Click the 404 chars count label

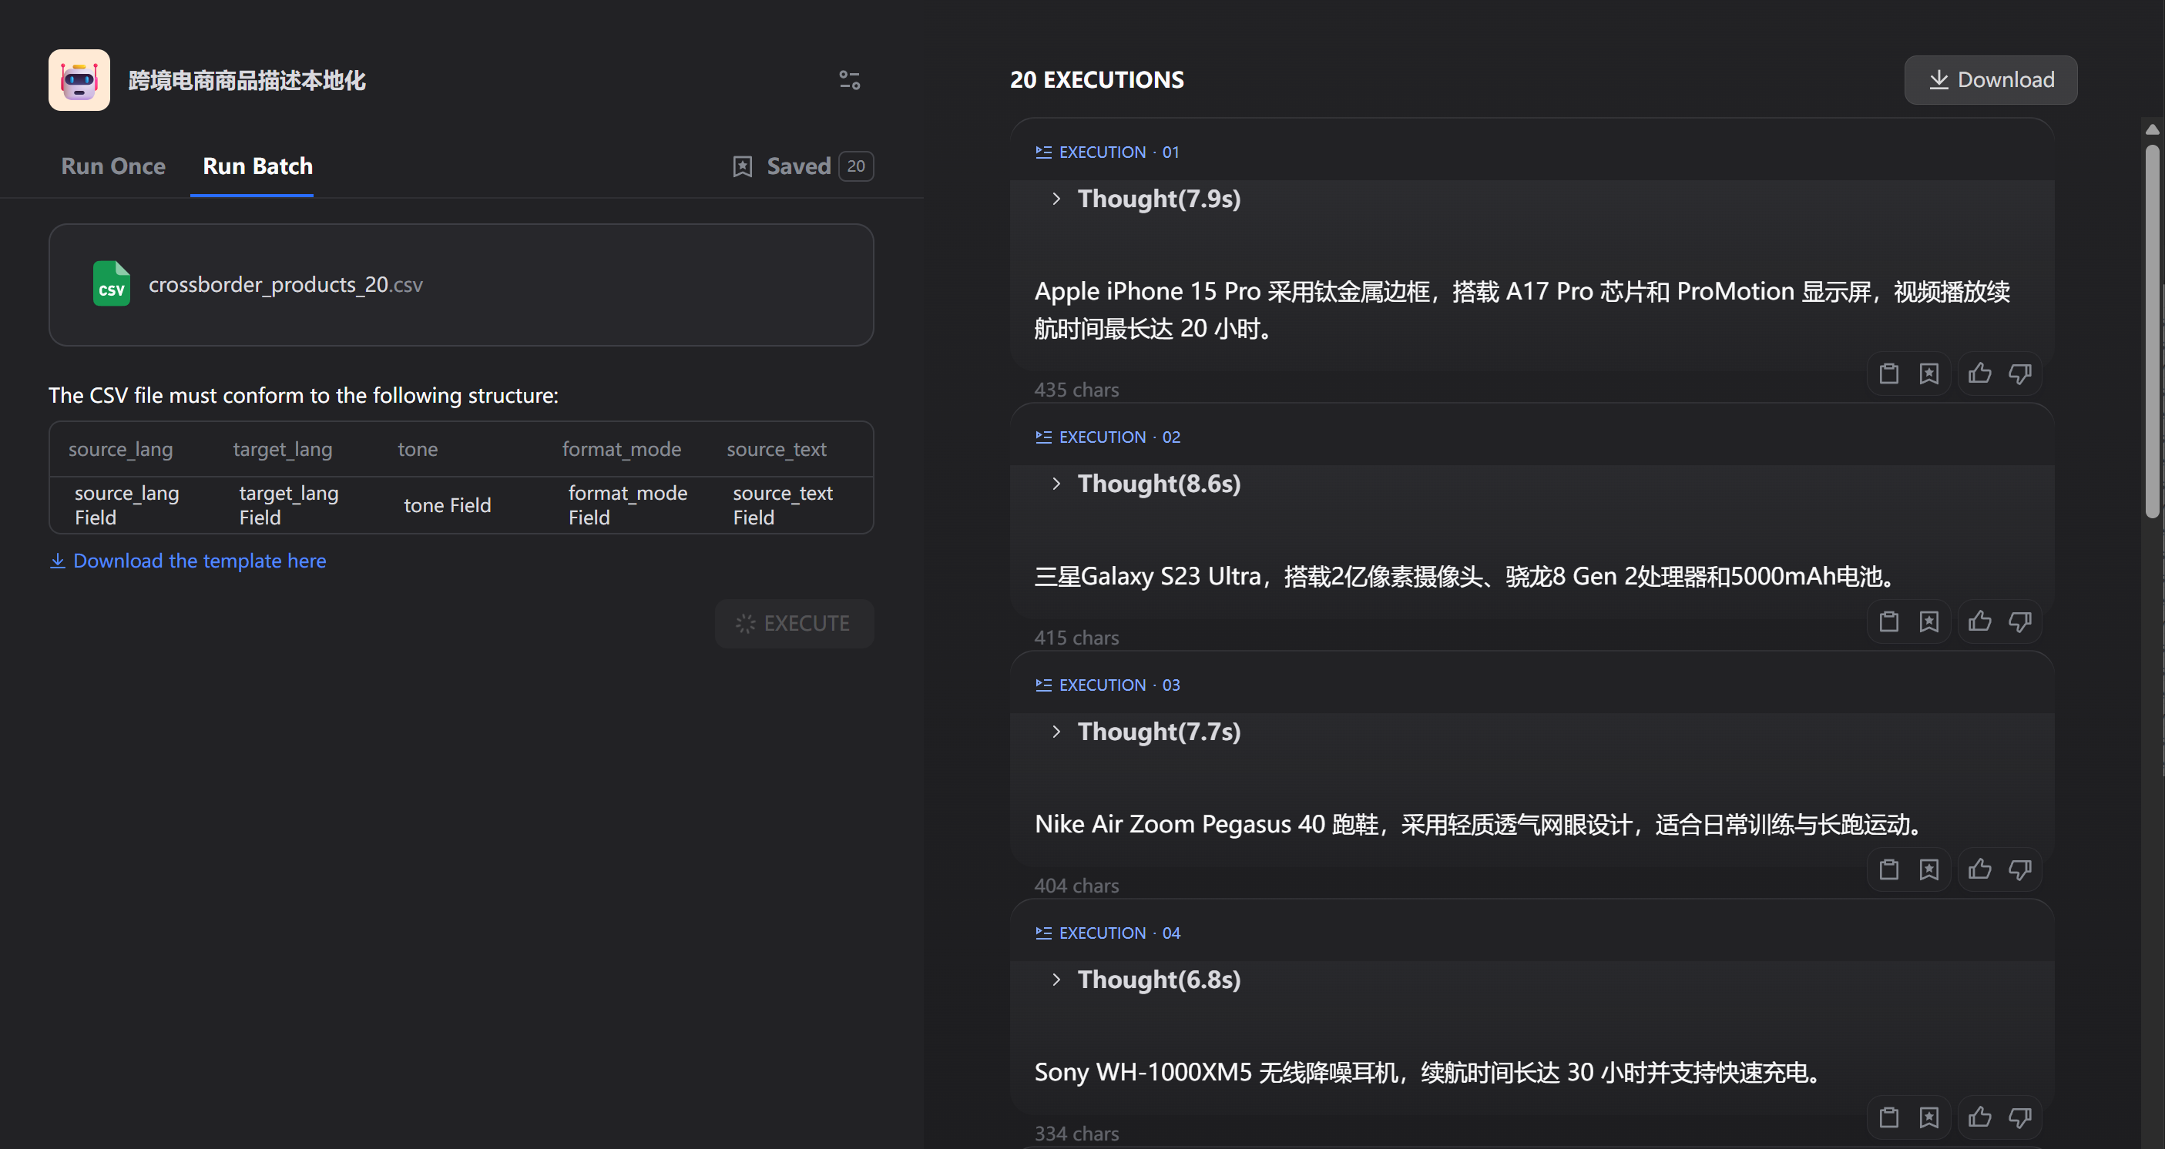pos(1076,886)
